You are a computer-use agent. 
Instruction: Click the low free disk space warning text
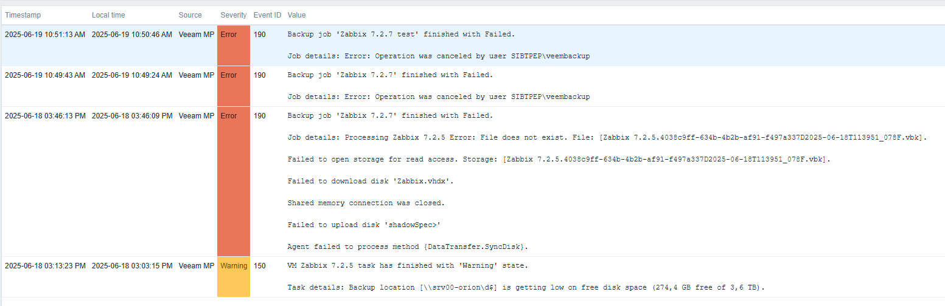coord(526,287)
